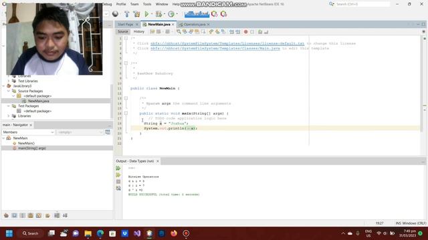Click the Re-run green arrows icon in Output
The width and height of the screenshot is (428, 240).
pyautogui.click(x=118, y=168)
